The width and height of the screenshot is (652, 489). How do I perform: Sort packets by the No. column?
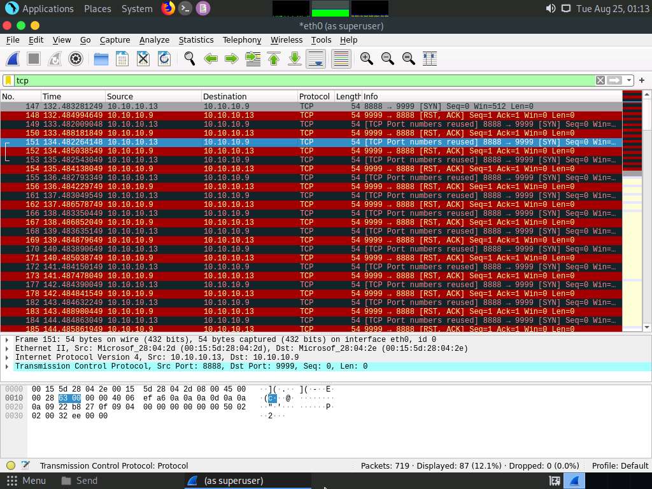point(20,97)
